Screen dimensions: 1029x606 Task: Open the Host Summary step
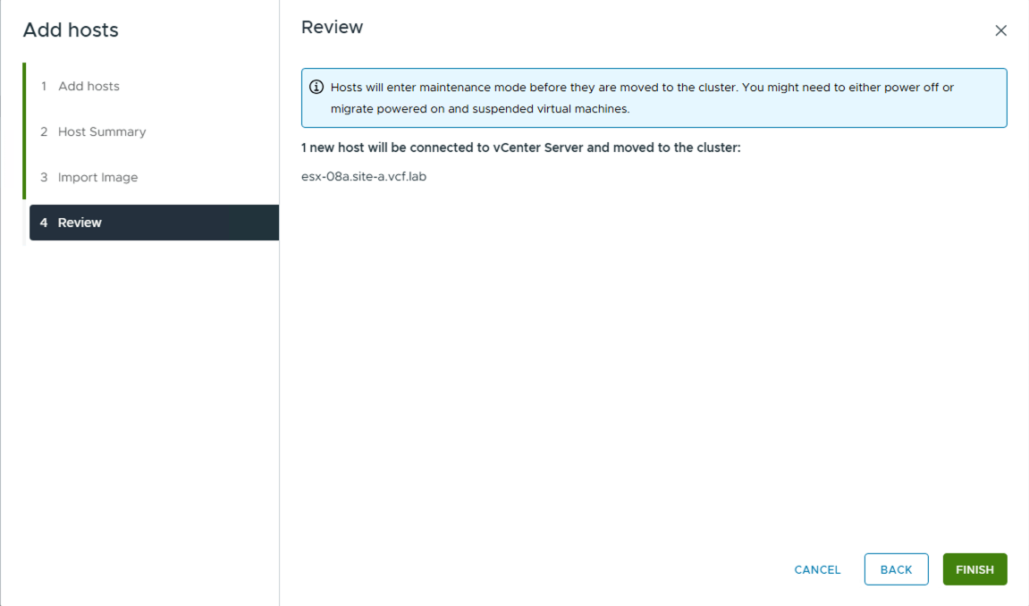[x=102, y=131]
